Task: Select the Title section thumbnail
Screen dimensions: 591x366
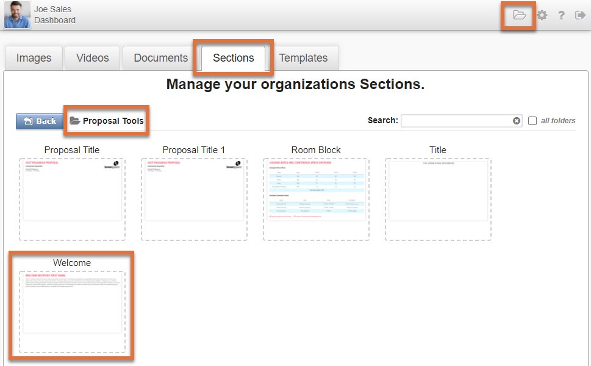Action: (438, 199)
